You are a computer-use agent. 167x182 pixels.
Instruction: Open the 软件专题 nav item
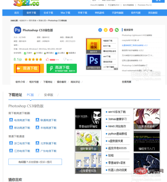coord(136,13)
